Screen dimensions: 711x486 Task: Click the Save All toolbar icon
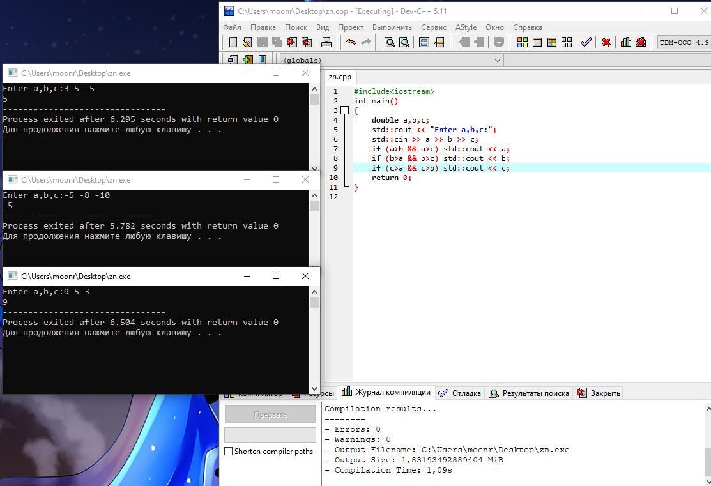(x=277, y=42)
